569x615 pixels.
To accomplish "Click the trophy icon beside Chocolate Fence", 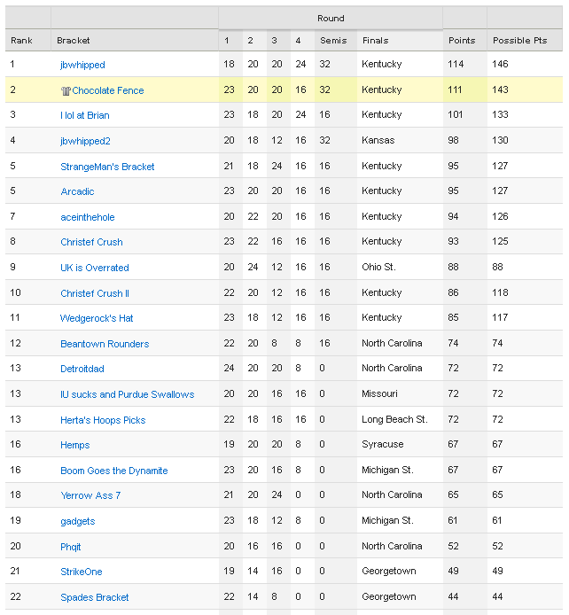I will coord(66,90).
